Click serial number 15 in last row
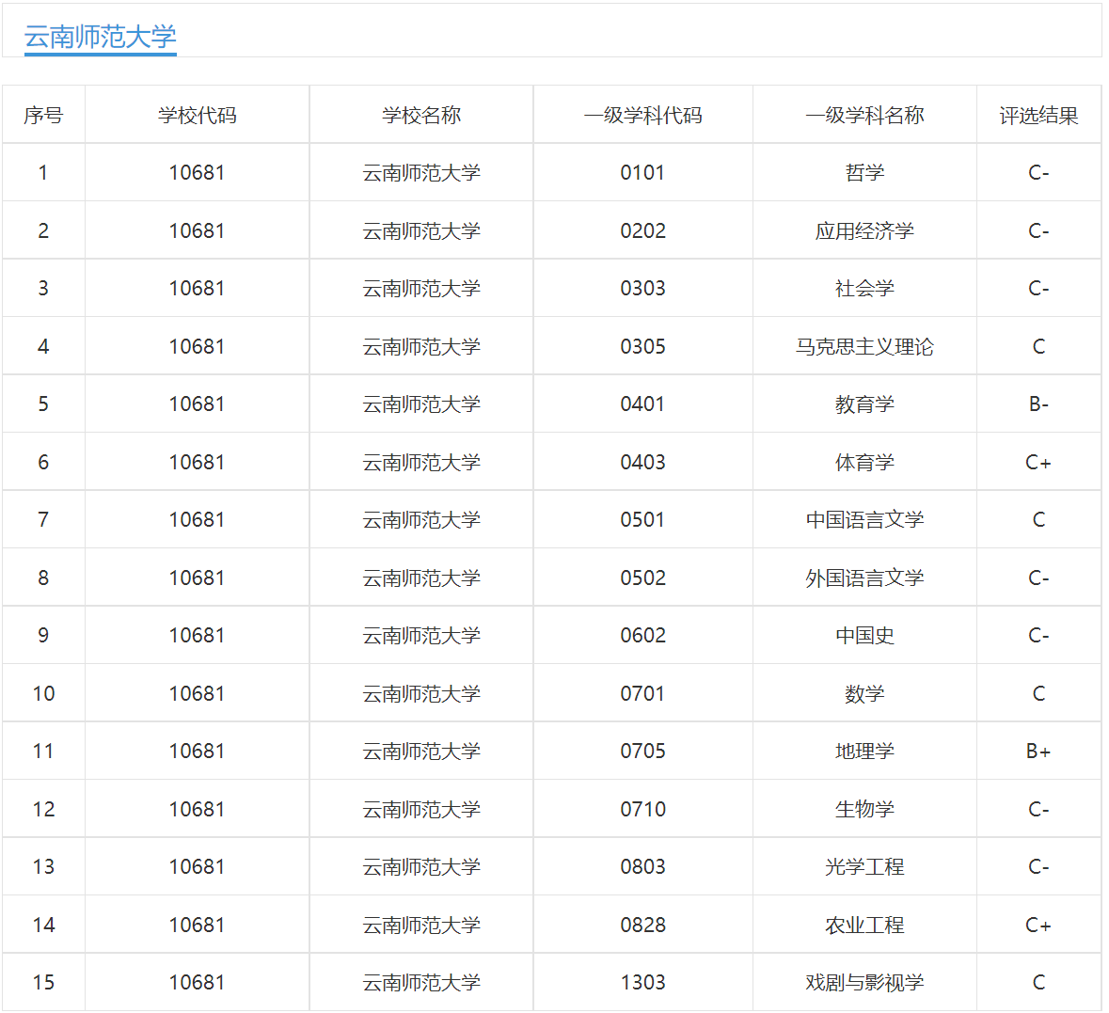 click(43, 983)
